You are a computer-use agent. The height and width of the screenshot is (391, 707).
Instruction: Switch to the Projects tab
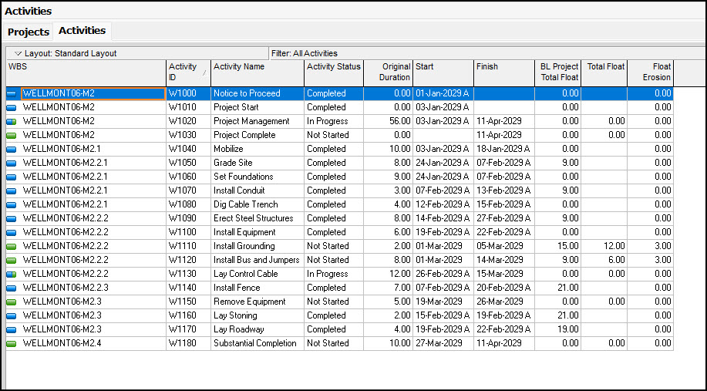pos(29,32)
